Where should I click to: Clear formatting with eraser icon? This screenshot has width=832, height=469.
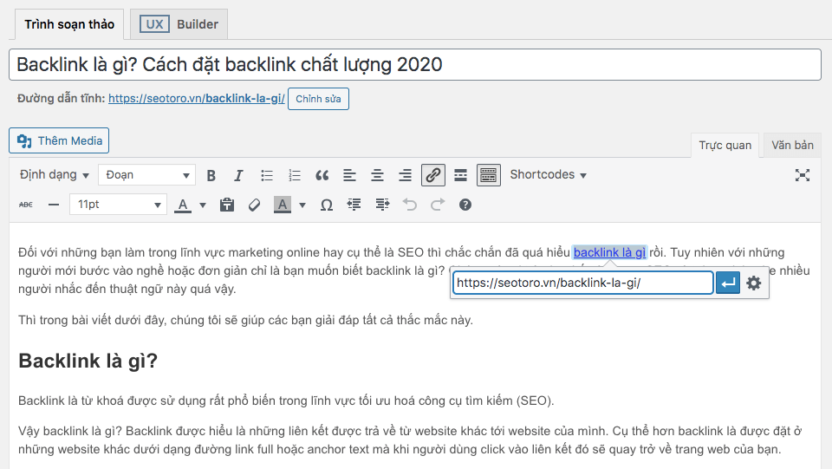(x=255, y=205)
